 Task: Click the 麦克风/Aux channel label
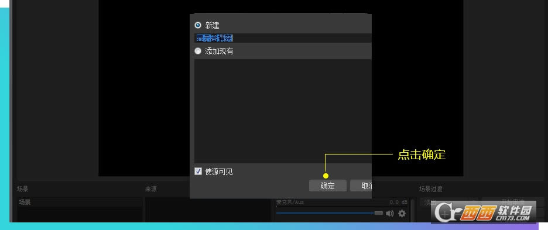pyautogui.click(x=289, y=202)
